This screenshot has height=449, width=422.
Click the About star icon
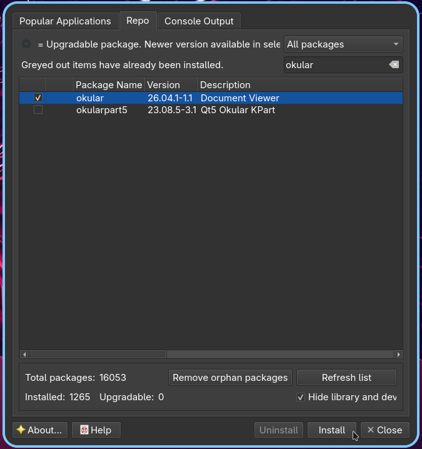point(21,430)
